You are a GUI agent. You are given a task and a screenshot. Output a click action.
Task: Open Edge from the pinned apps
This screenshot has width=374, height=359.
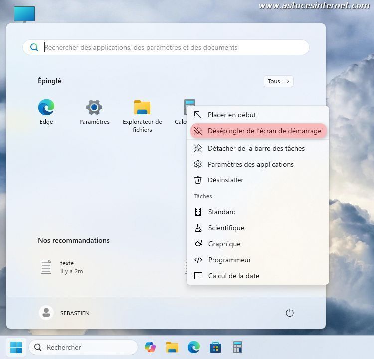coord(46,112)
